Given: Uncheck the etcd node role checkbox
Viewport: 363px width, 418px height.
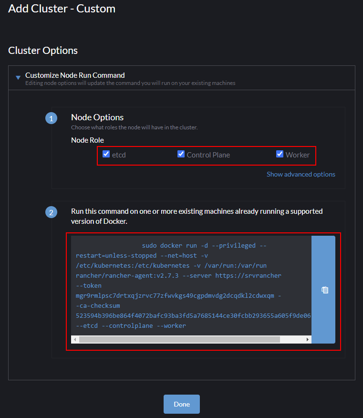Looking at the screenshot, I should [x=106, y=154].
